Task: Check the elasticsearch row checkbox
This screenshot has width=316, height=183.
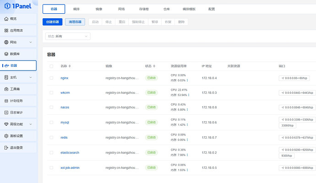Action: pyautogui.click(x=51, y=153)
